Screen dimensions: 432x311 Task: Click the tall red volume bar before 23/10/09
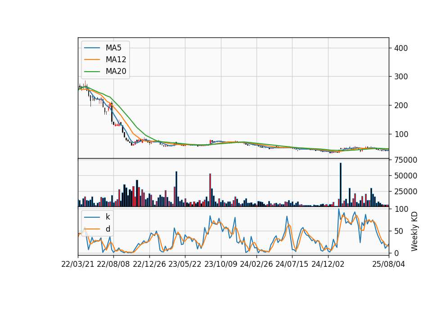(x=210, y=190)
